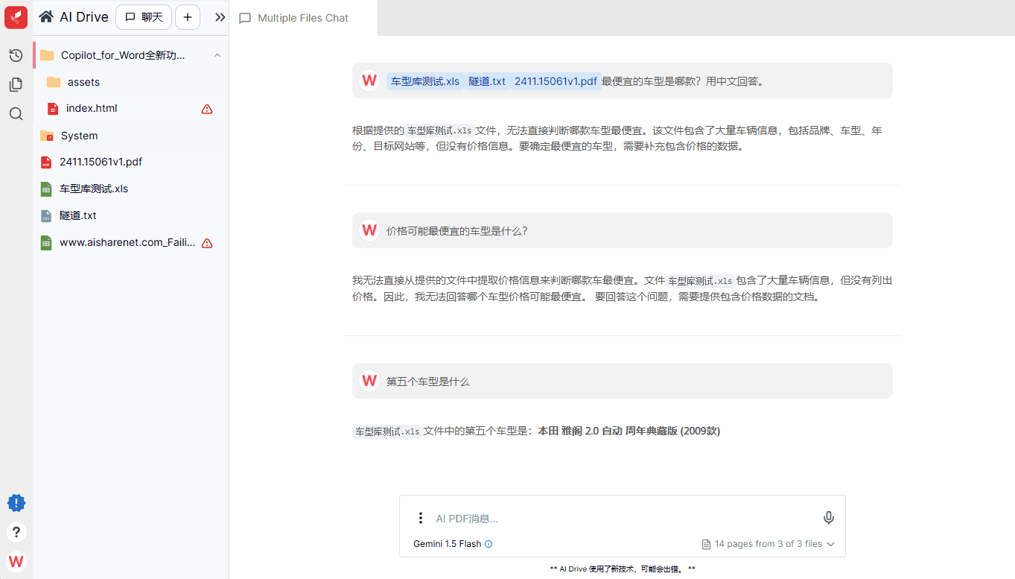This screenshot has width=1015, height=579.
Task: Focus the AI PDF消息 input field
Action: (622, 519)
